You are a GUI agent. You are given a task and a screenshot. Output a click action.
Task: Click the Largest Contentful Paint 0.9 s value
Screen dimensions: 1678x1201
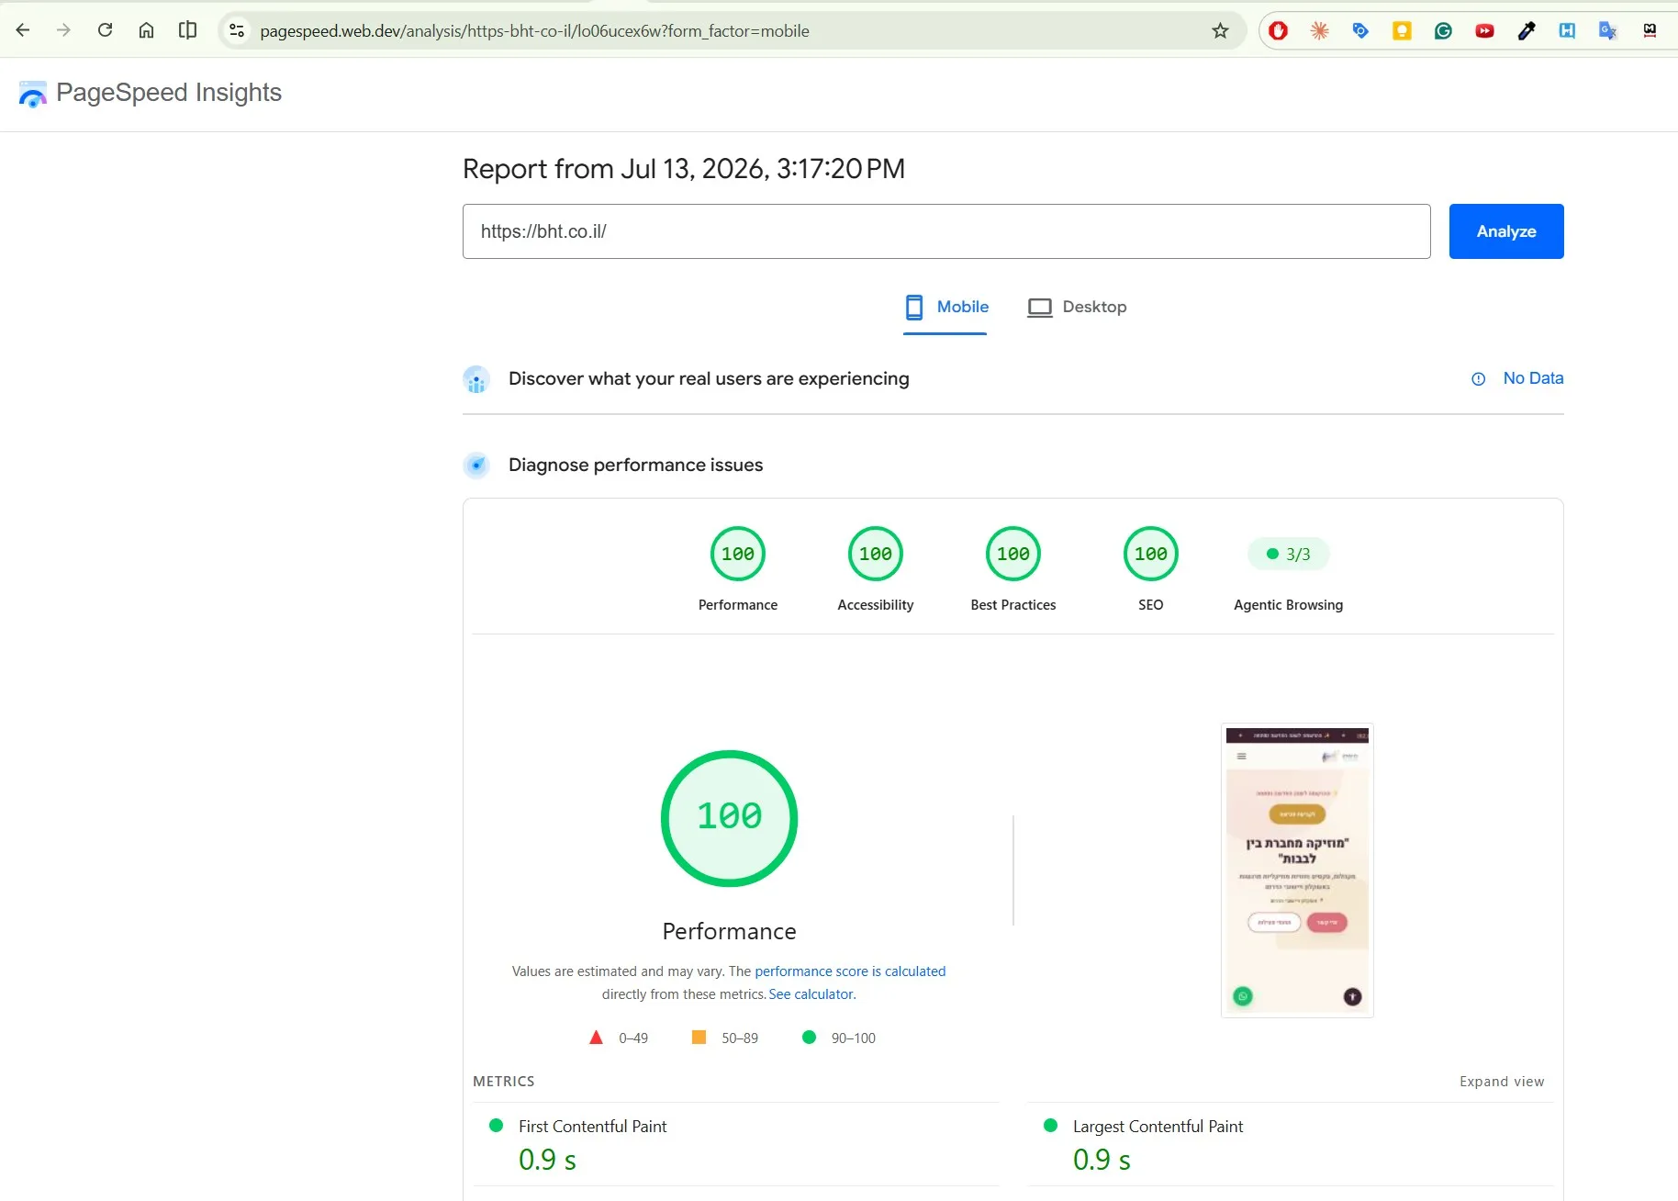point(1102,1160)
